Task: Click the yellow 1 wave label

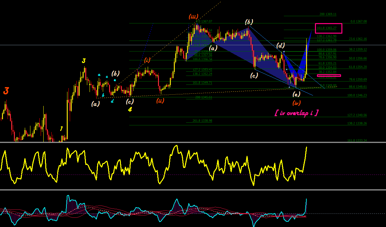Action: tap(61, 129)
